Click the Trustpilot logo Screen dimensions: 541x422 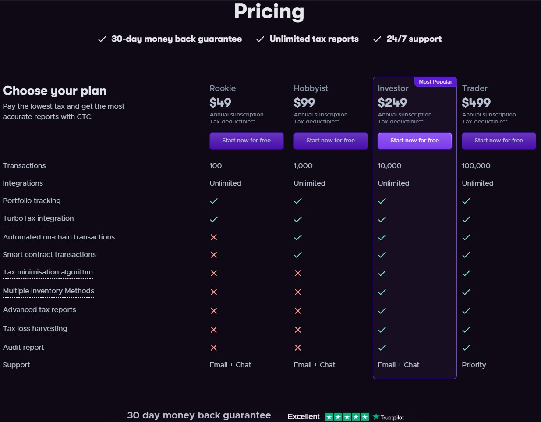coord(389,417)
